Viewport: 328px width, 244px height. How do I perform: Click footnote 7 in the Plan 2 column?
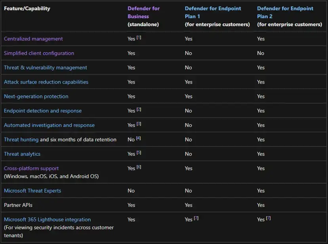coord(268,218)
